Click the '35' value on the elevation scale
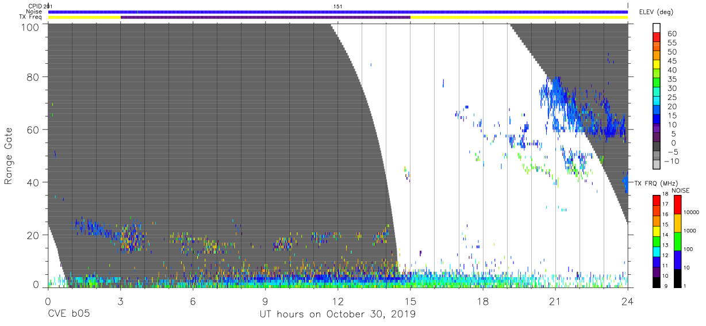 click(x=671, y=79)
